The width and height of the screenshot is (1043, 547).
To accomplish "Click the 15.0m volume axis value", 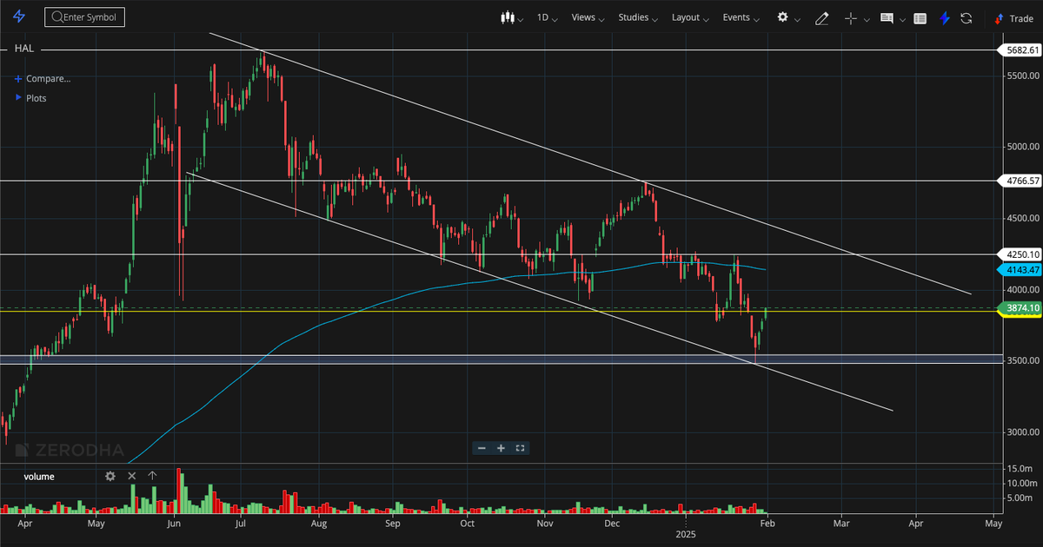I will [1021, 469].
